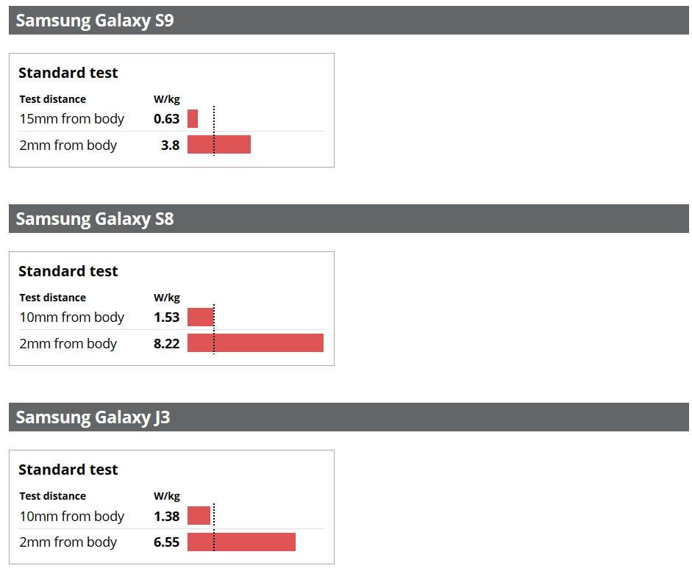This screenshot has width=692, height=571.
Task: Select Standard test title in the S8 card
Action: (68, 271)
